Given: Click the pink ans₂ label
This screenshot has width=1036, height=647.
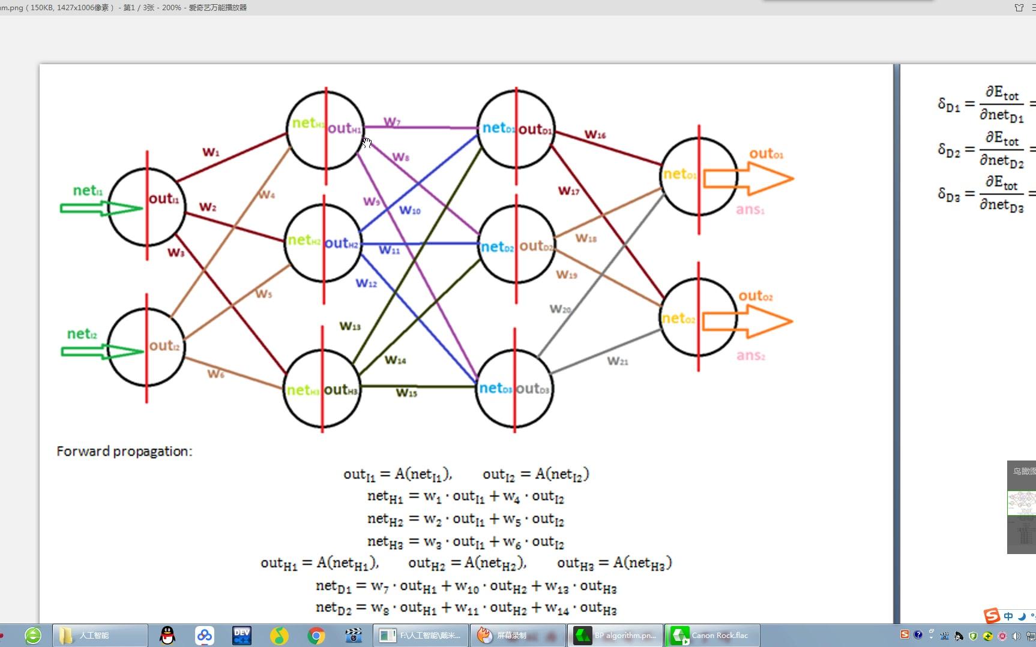Looking at the screenshot, I should (751, 356).
